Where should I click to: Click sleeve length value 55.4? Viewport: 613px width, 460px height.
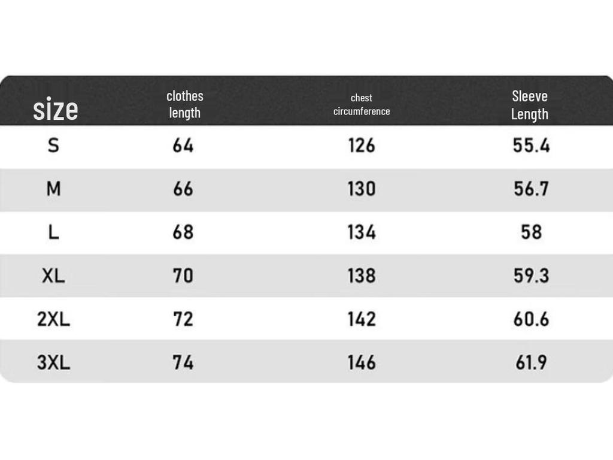coord(531,146)
